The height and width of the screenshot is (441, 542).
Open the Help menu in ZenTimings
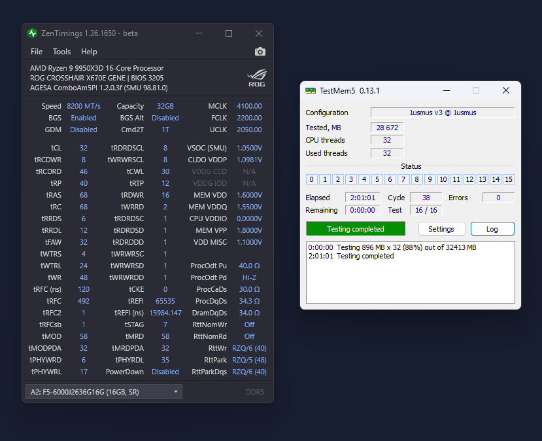pos(89,52)
